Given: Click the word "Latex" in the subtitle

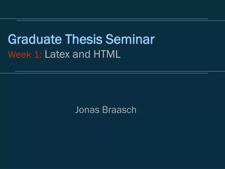Looking at the screenshot, I should [x=57, y=54].
